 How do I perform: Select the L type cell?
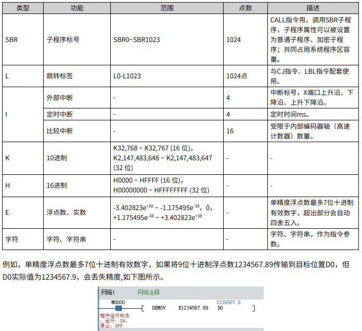[23, 76]
